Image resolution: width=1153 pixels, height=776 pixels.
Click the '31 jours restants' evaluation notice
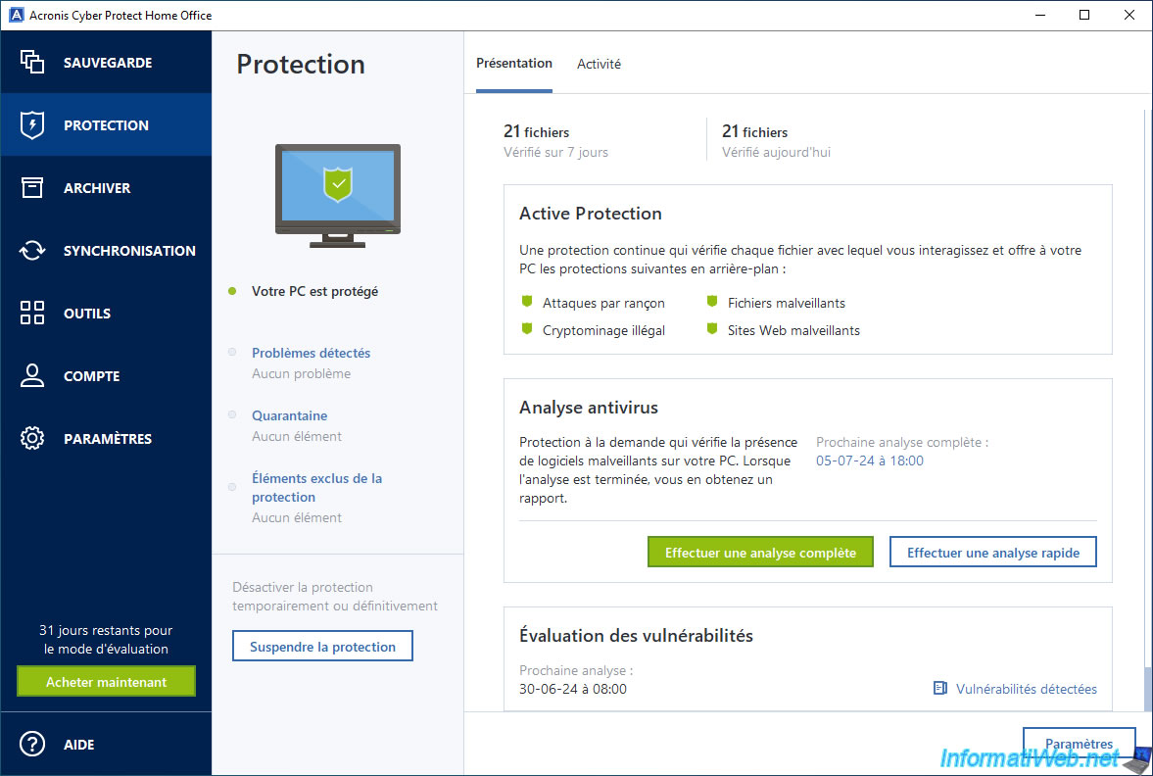106,639
